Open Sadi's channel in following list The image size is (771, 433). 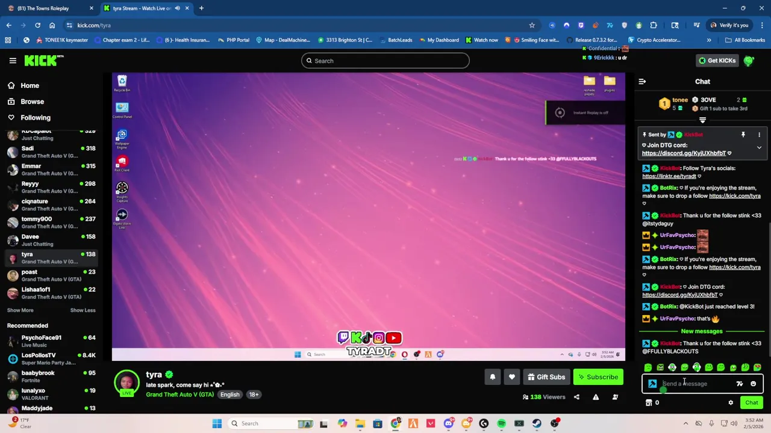(x=52, y=152)
